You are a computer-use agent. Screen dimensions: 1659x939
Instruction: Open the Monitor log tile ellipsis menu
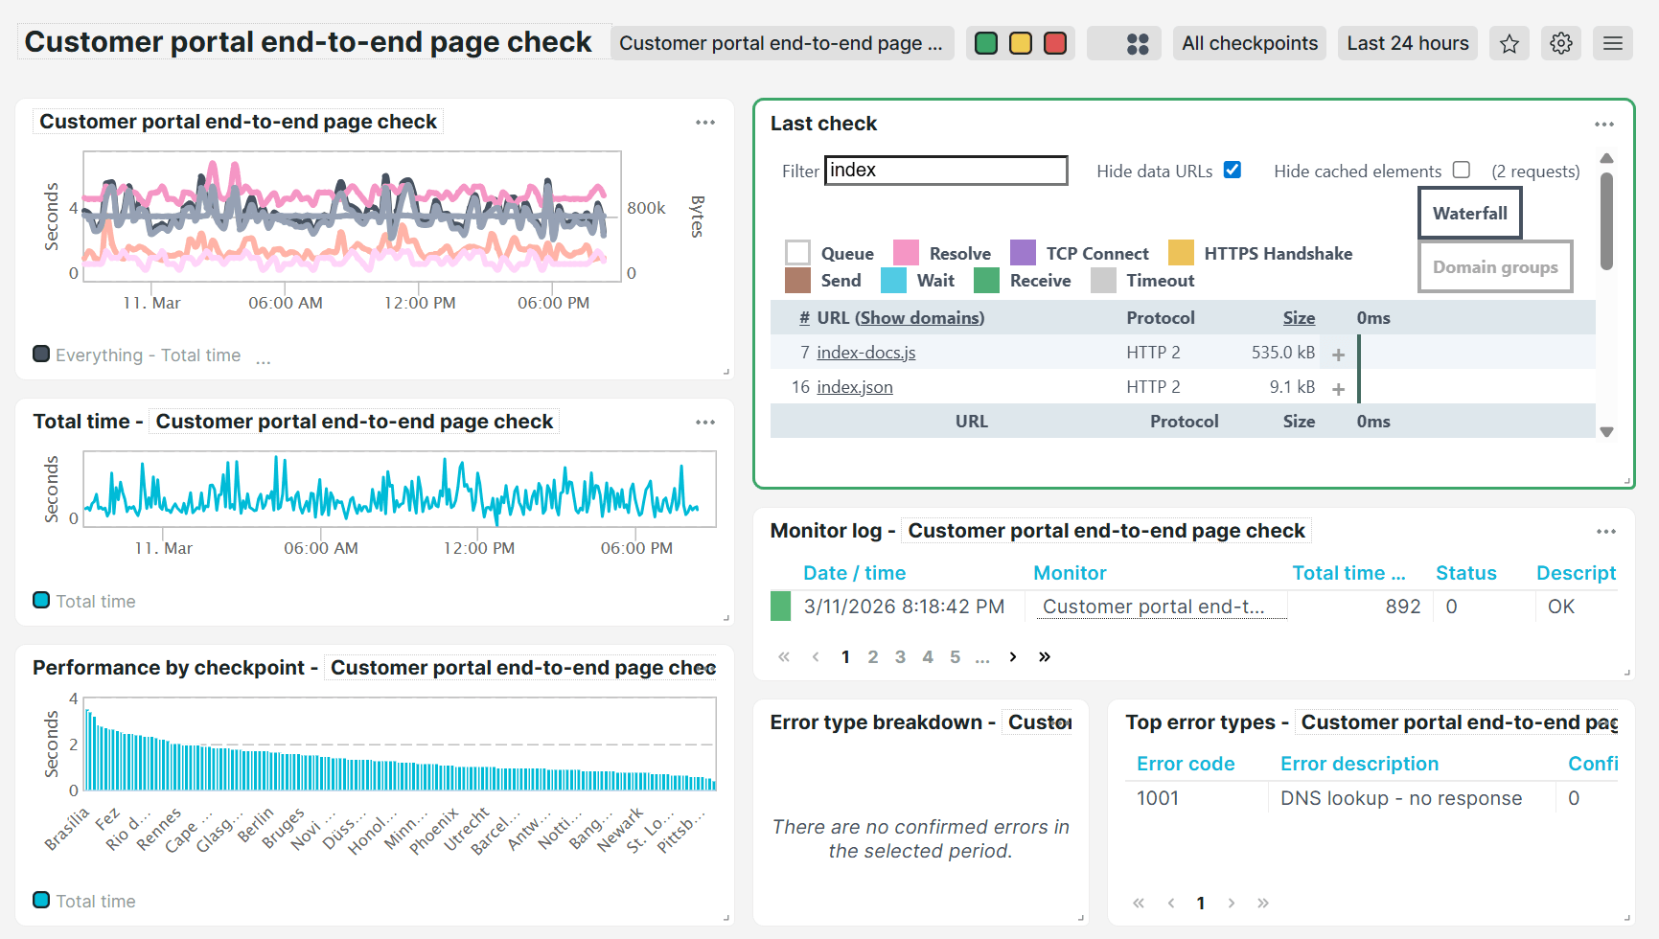1606,531
